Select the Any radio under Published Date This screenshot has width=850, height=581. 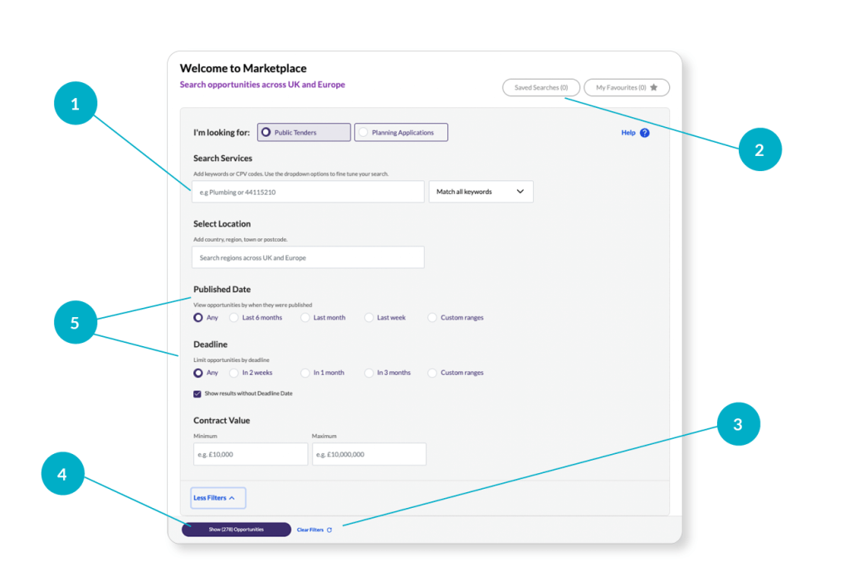click(x=197, y=317)
